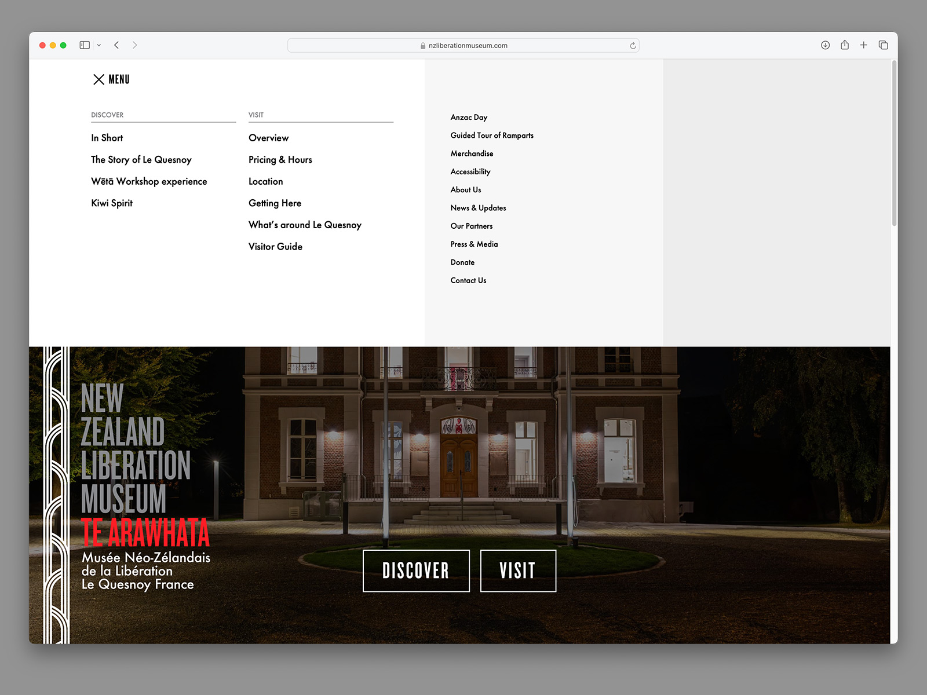Open the Accessibility page
The width and height of the screenshot is (927, 695).
(x=470, y=172)
